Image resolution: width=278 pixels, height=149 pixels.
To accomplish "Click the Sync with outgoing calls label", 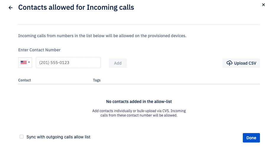I will point(58,137).
